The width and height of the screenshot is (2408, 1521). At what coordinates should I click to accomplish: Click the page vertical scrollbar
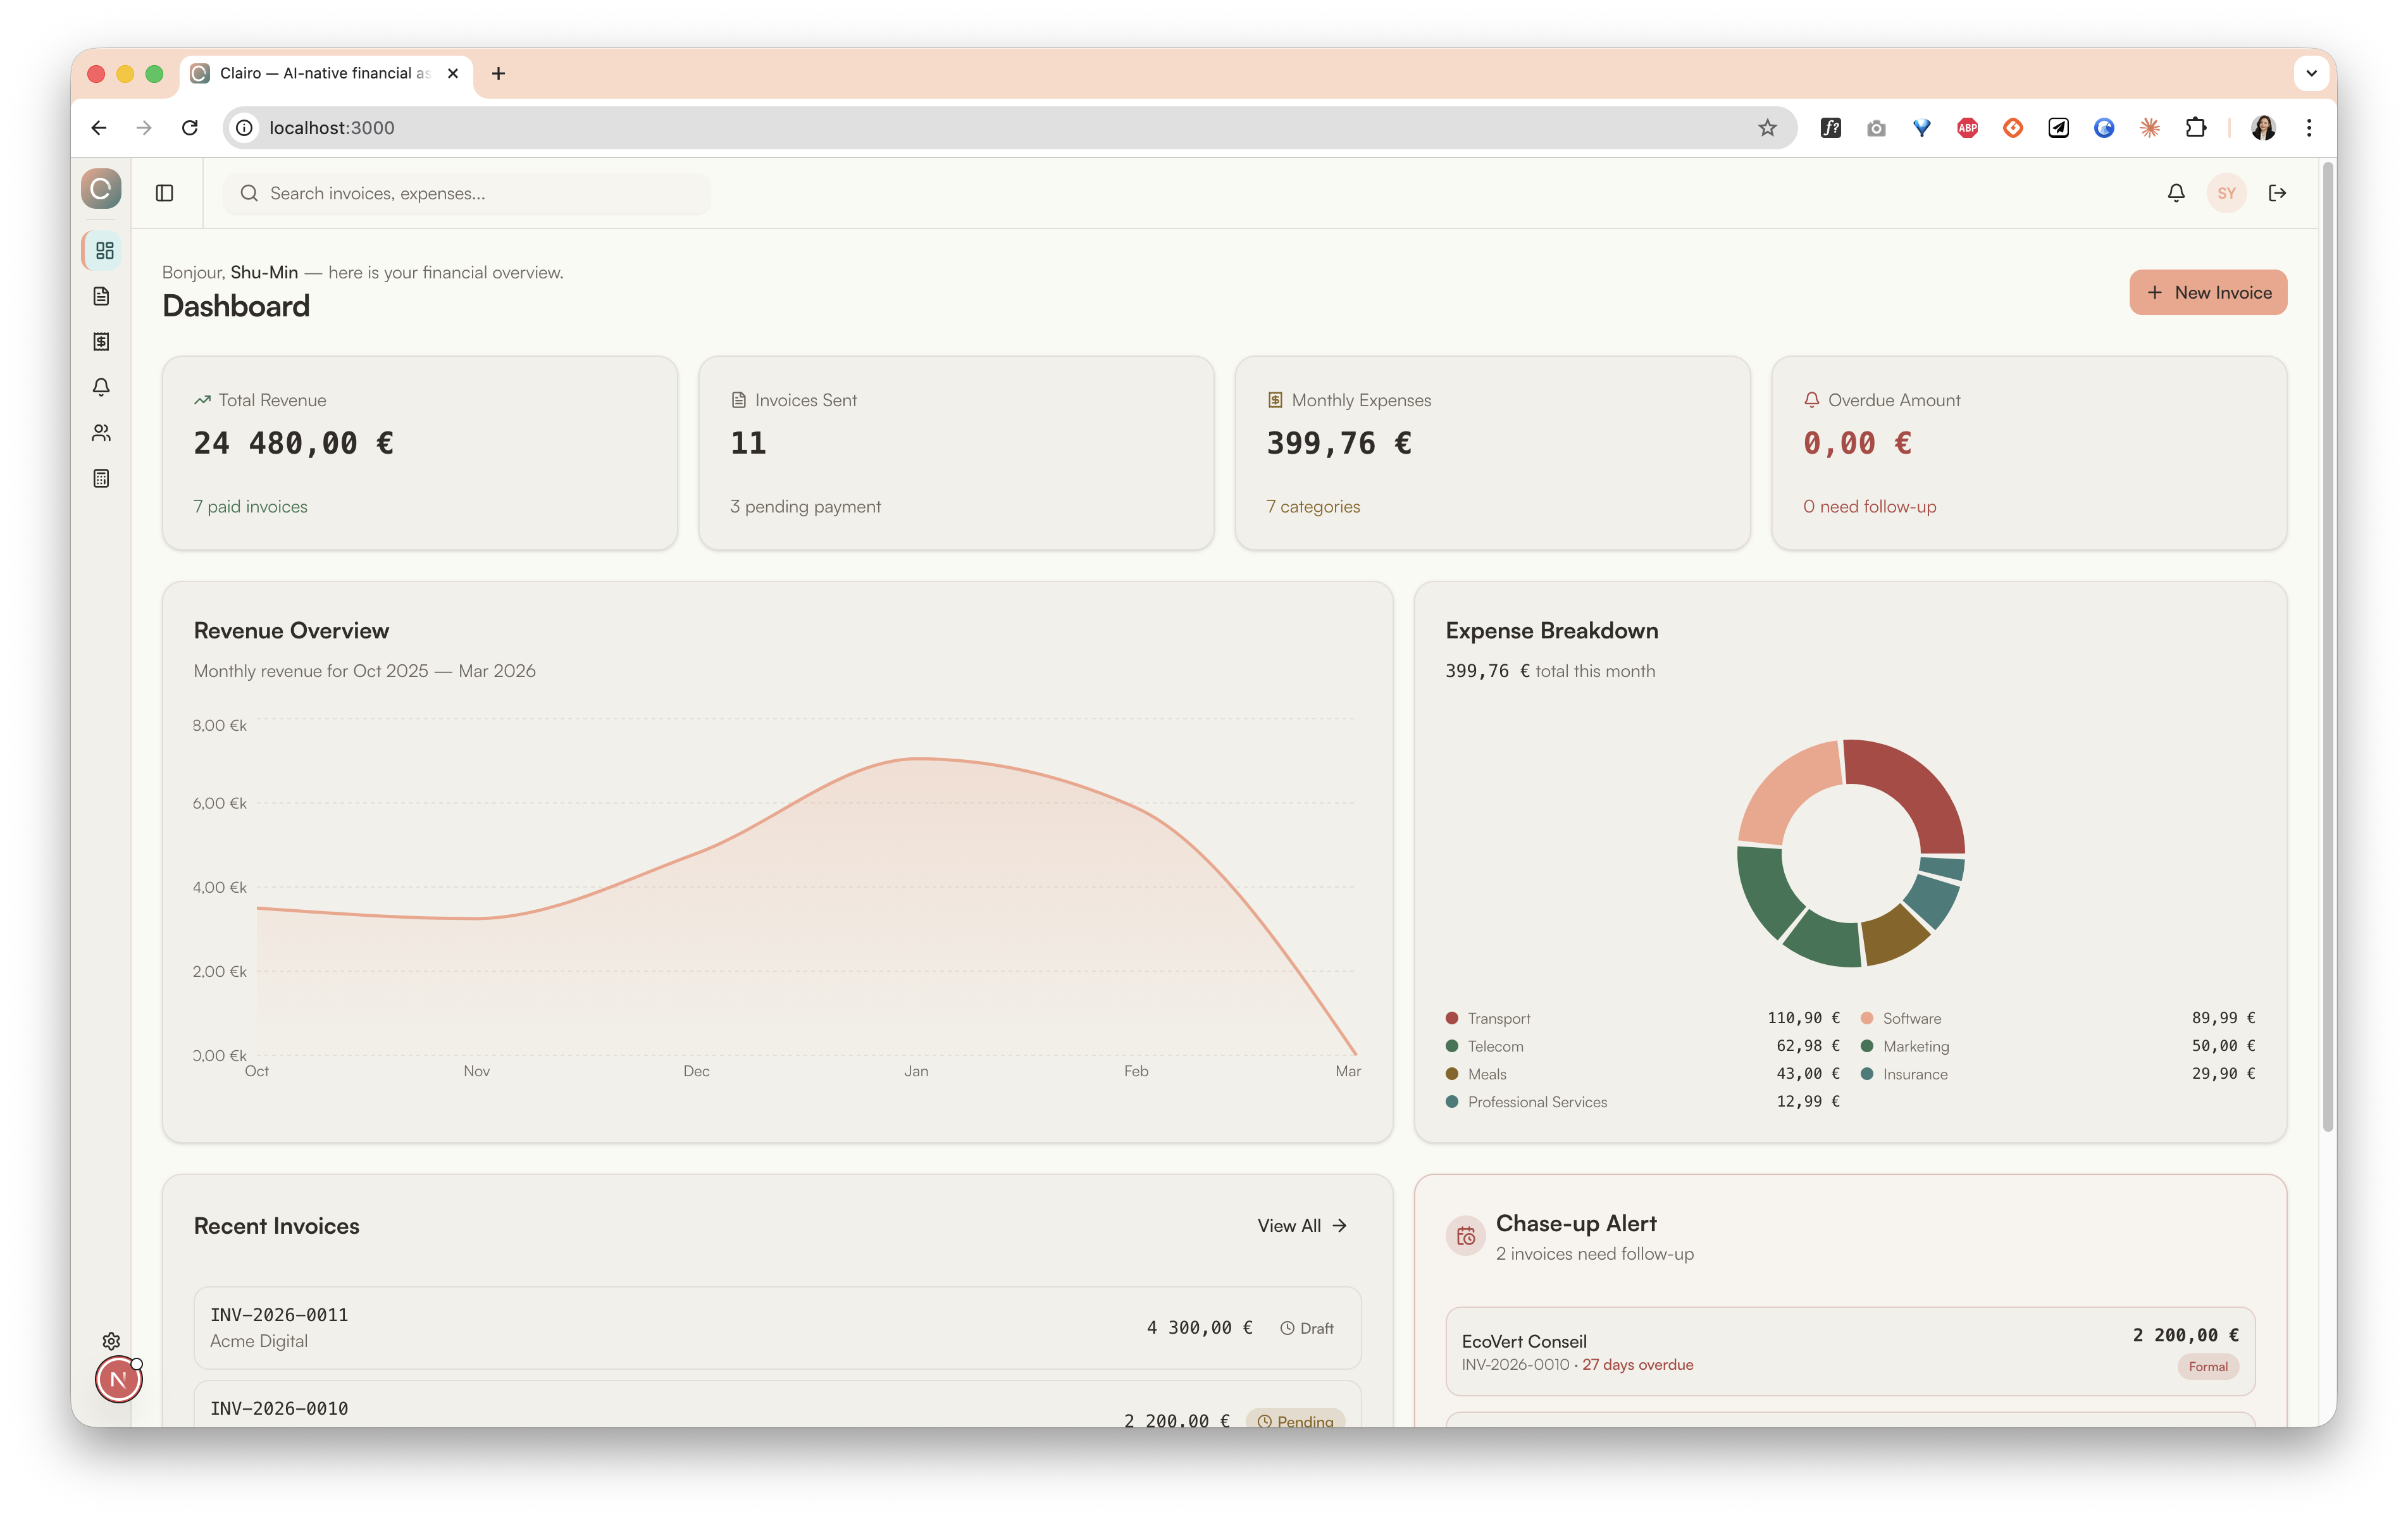(2327, 648)
